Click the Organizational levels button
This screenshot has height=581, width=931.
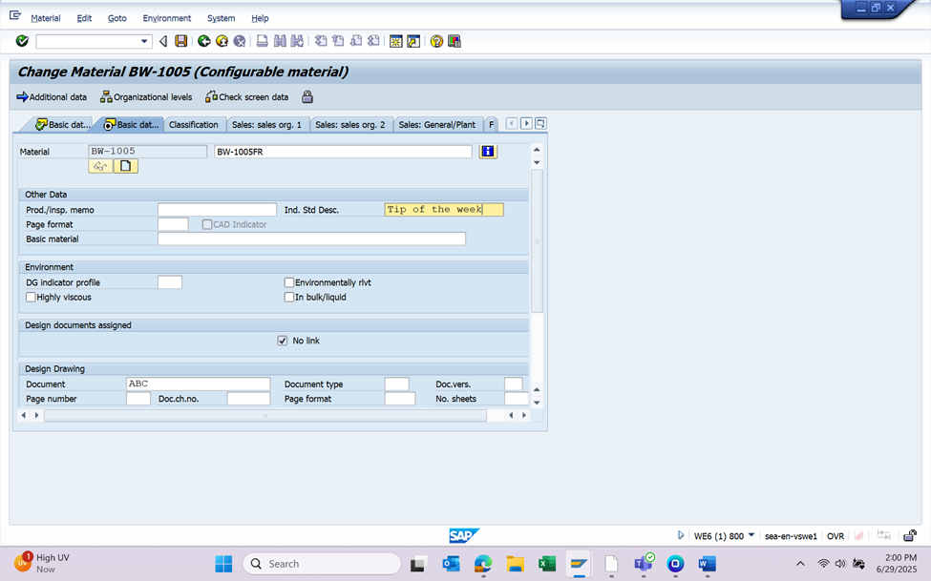(146, 96)
